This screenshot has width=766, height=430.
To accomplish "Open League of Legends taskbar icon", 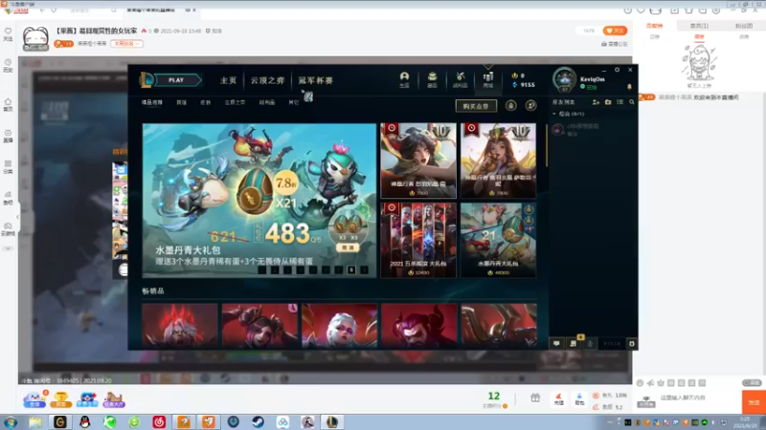I will [x=332, y=422].
